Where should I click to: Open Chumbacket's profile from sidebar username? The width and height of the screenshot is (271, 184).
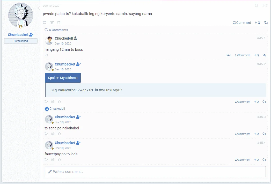click(18, 35)
